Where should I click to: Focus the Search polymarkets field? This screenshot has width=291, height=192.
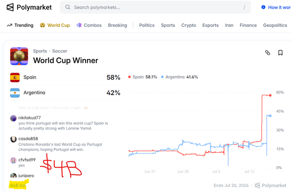click(156, 7)
